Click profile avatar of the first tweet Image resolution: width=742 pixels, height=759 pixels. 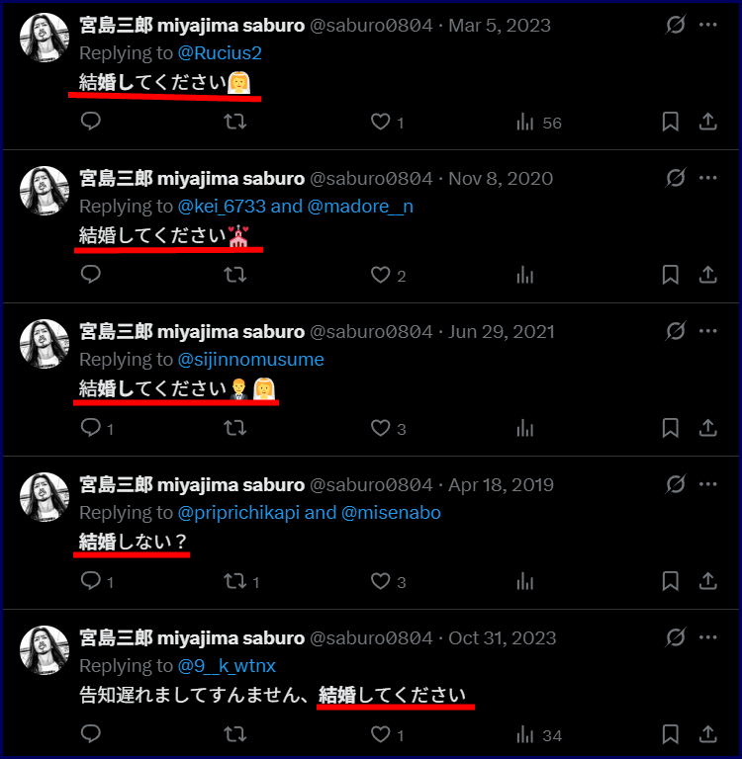pos(45,38)
